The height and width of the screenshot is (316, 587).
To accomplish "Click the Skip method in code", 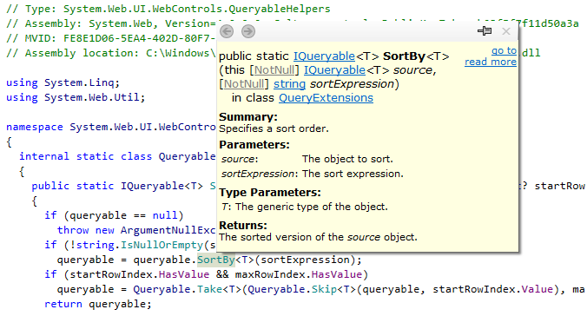I will pos(324,289).
